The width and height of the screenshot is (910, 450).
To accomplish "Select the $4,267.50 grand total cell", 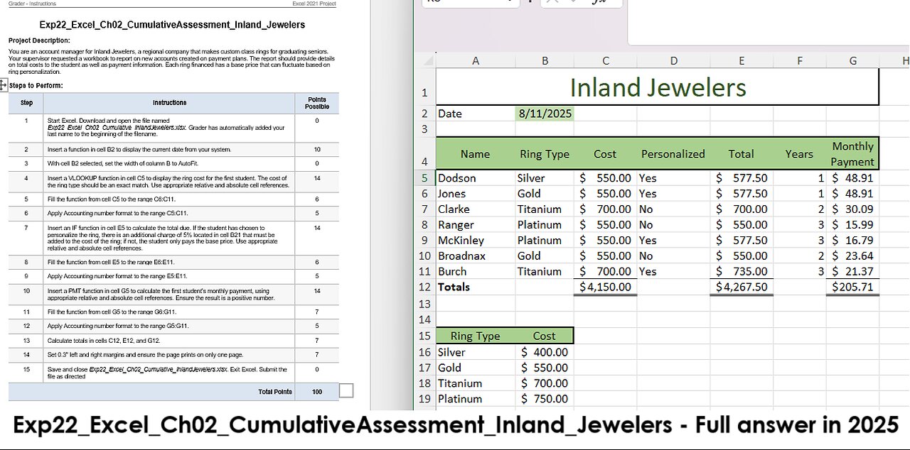I will tap(742, 287).
